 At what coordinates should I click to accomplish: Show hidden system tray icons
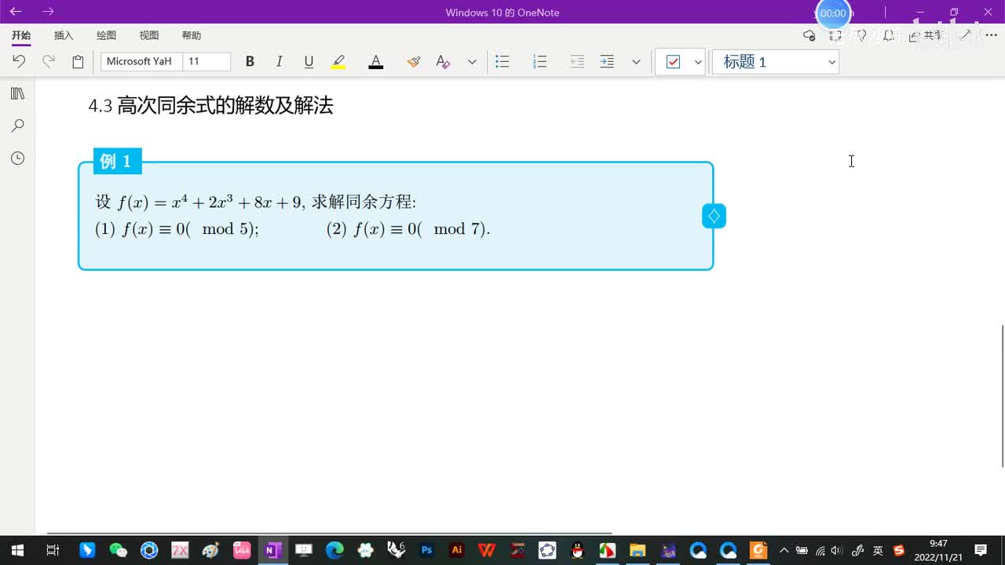click(x=784, y=550)
